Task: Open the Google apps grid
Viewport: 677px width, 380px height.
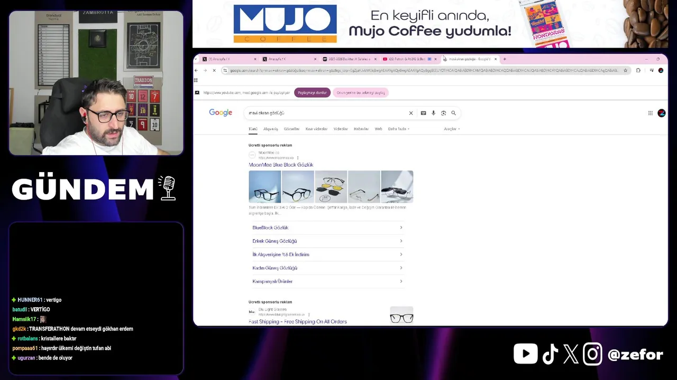Action: [651, 113]
